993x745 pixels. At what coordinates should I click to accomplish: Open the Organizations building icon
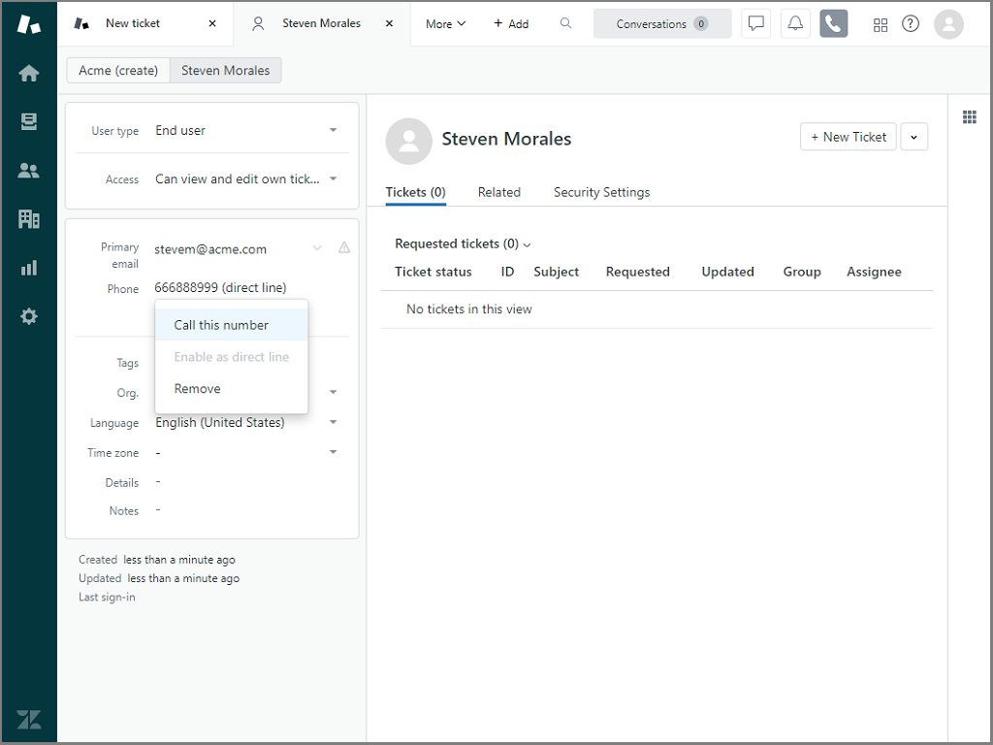[x=28, y=218]
